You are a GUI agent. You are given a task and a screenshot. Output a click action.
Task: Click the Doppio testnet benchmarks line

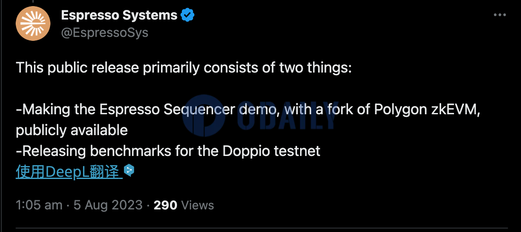(x=168, y=151)
